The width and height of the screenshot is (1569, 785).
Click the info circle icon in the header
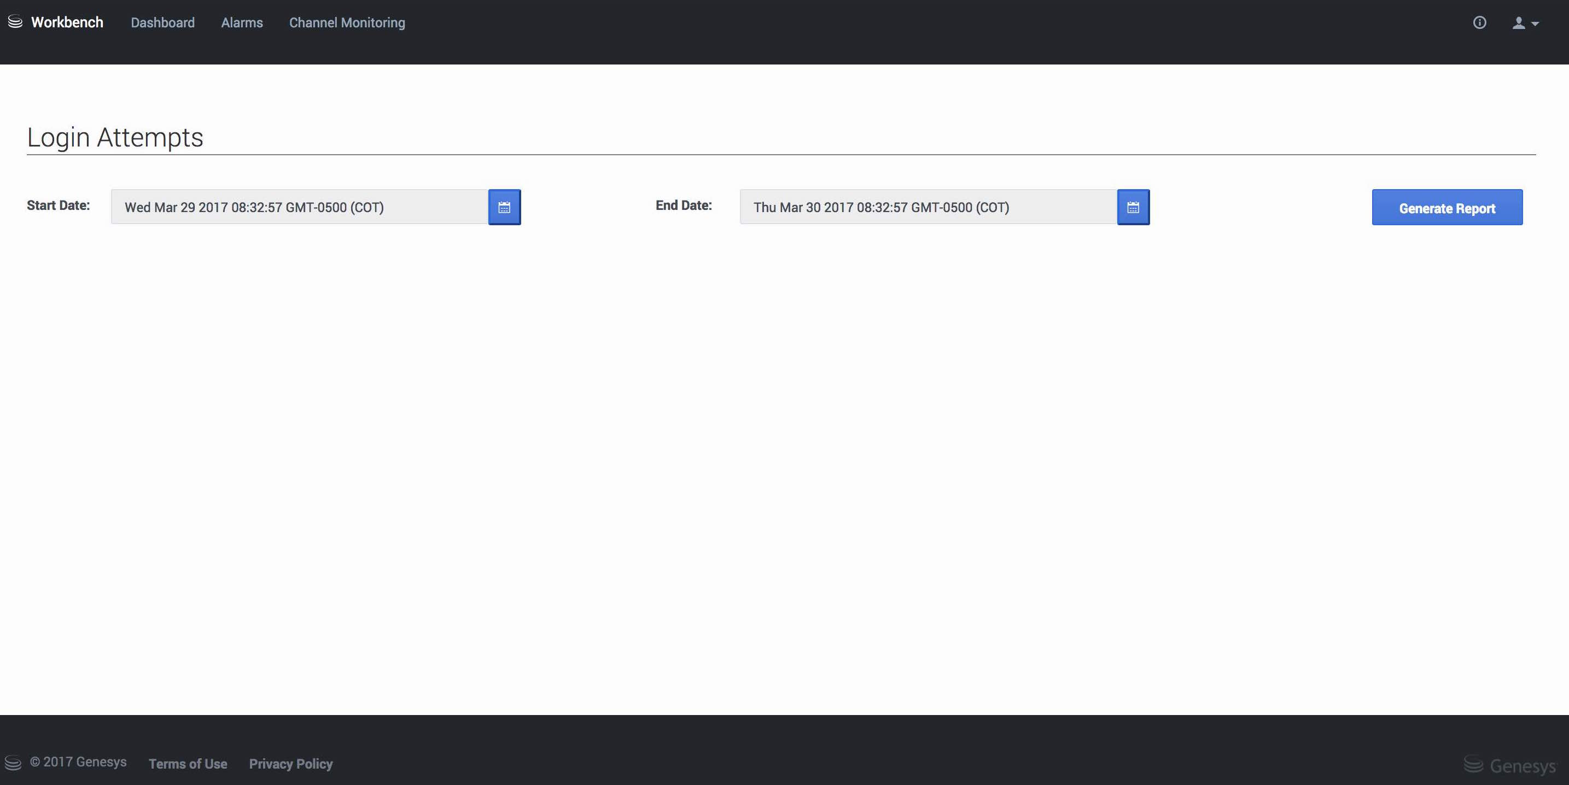1479,22
